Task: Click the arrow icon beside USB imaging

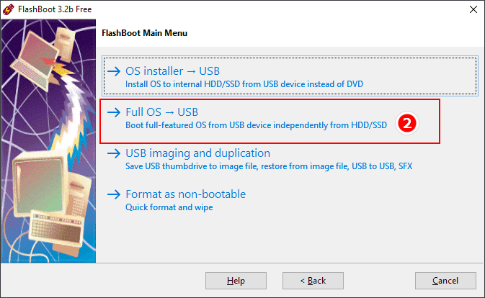Action: coord(114,153)
